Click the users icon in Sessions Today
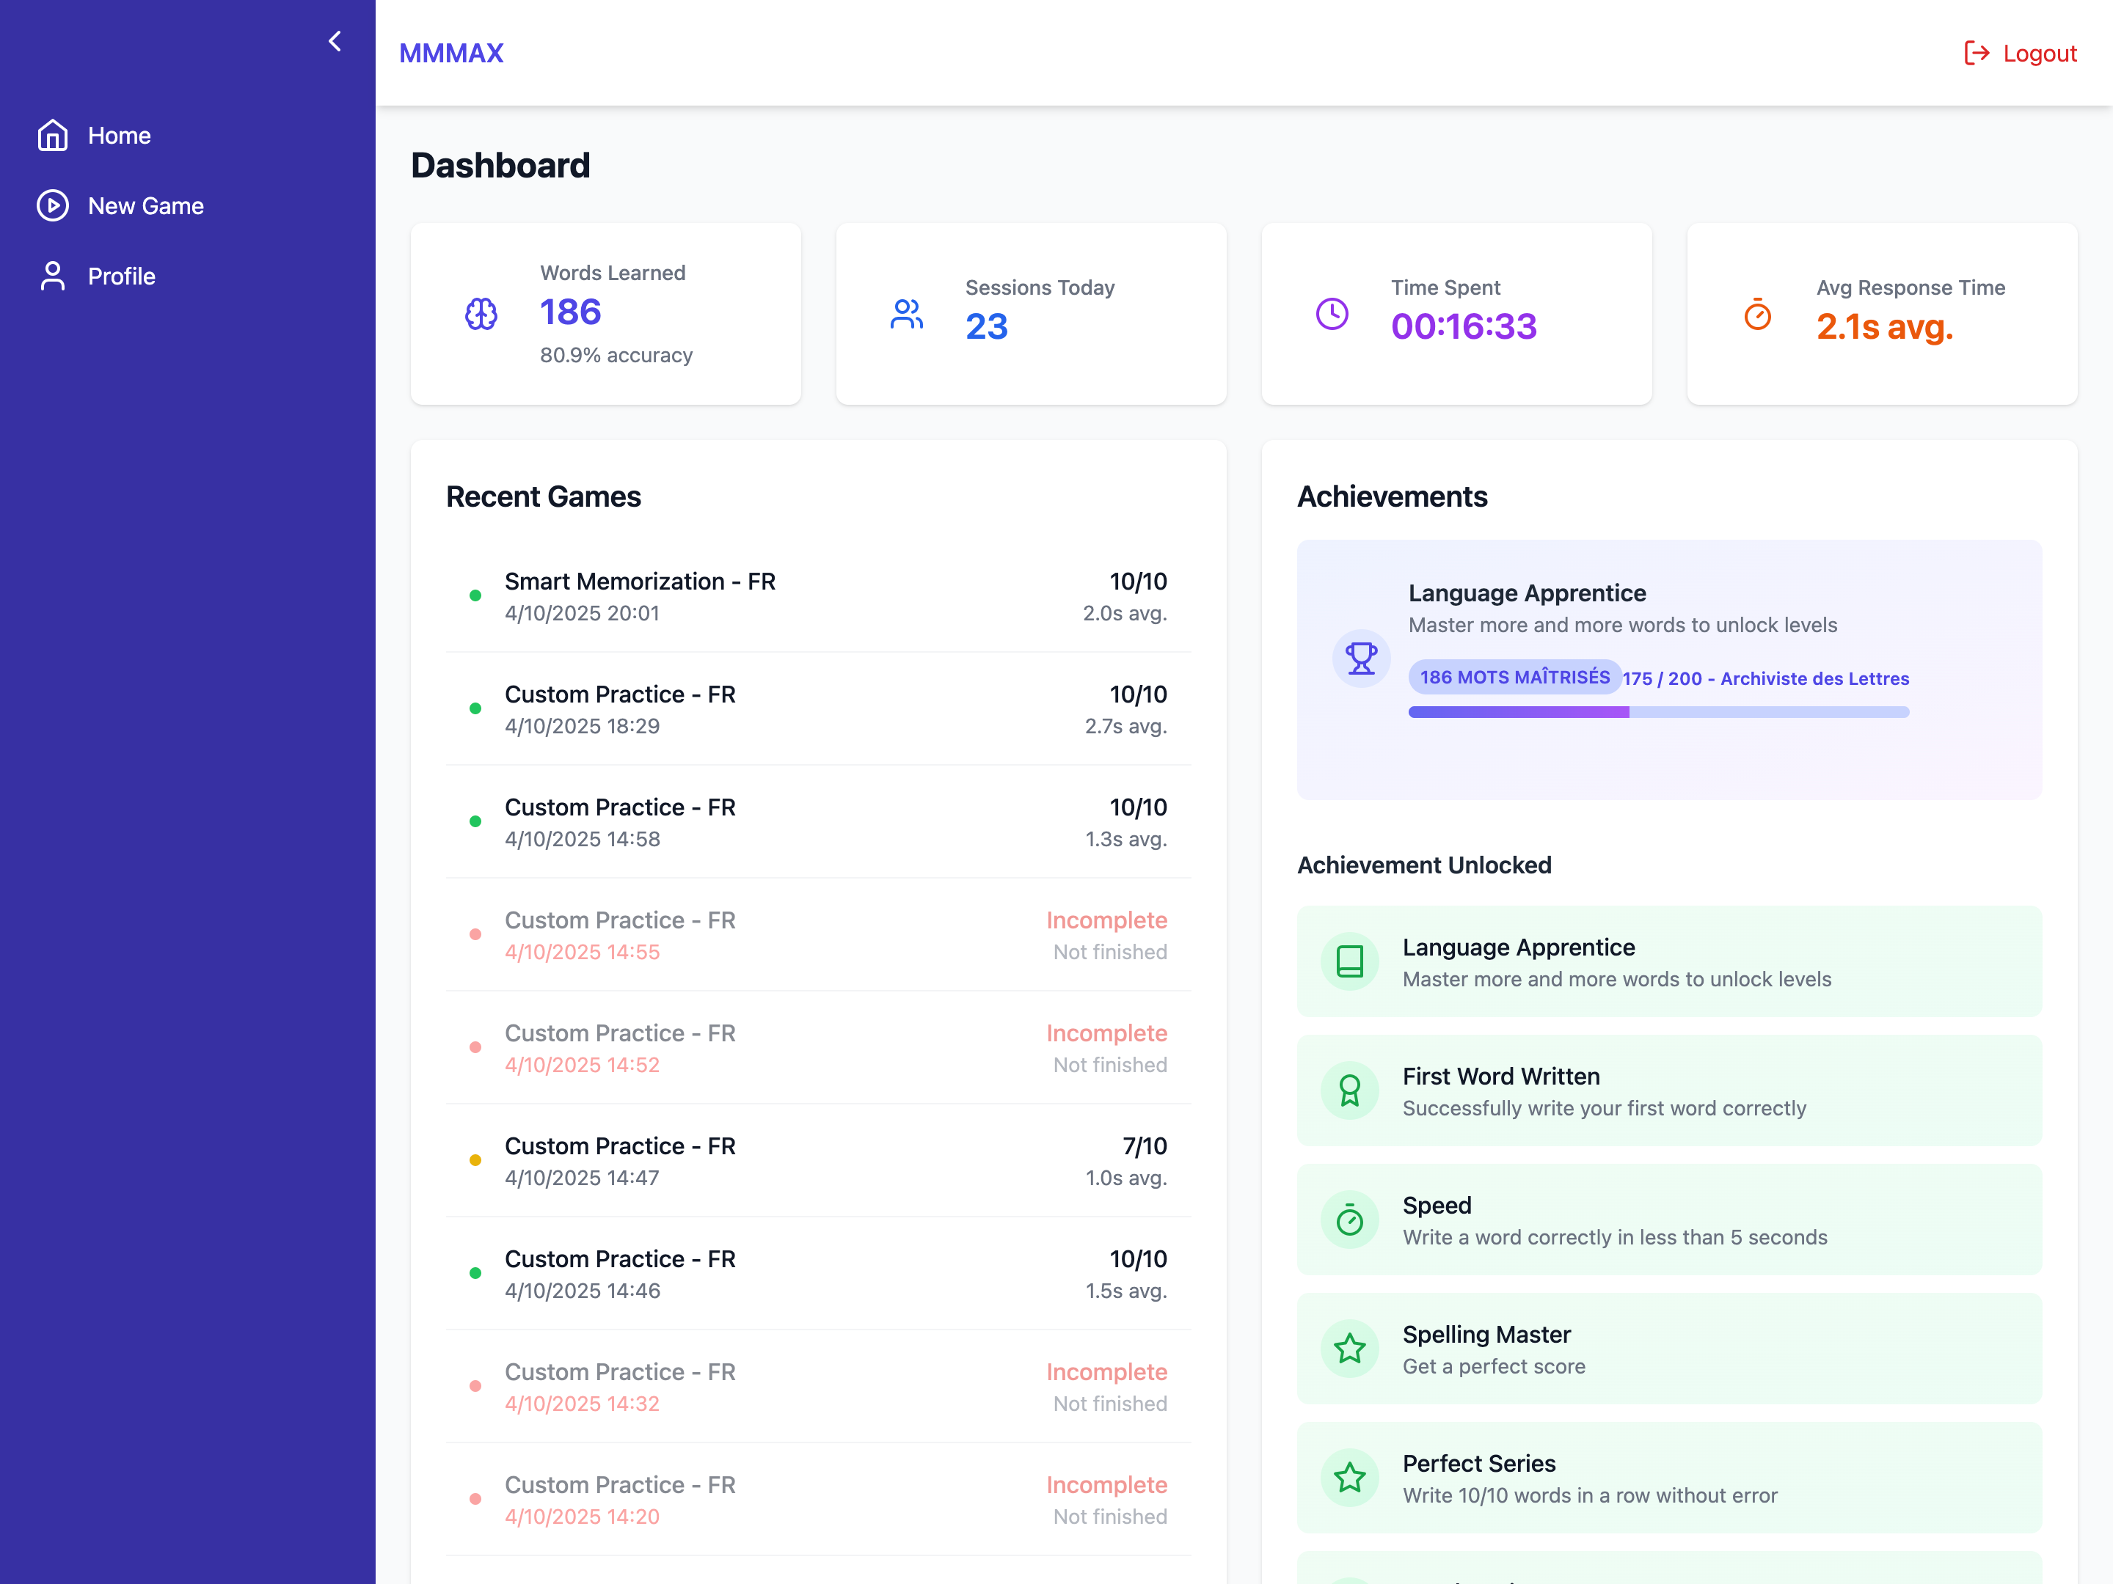This screenshot has width=2113, height=1584. [905, 314]
